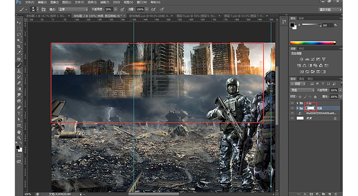Select the Path Selection tool
The width and height of the screenshot is (358, 196).
pos(19,119)
